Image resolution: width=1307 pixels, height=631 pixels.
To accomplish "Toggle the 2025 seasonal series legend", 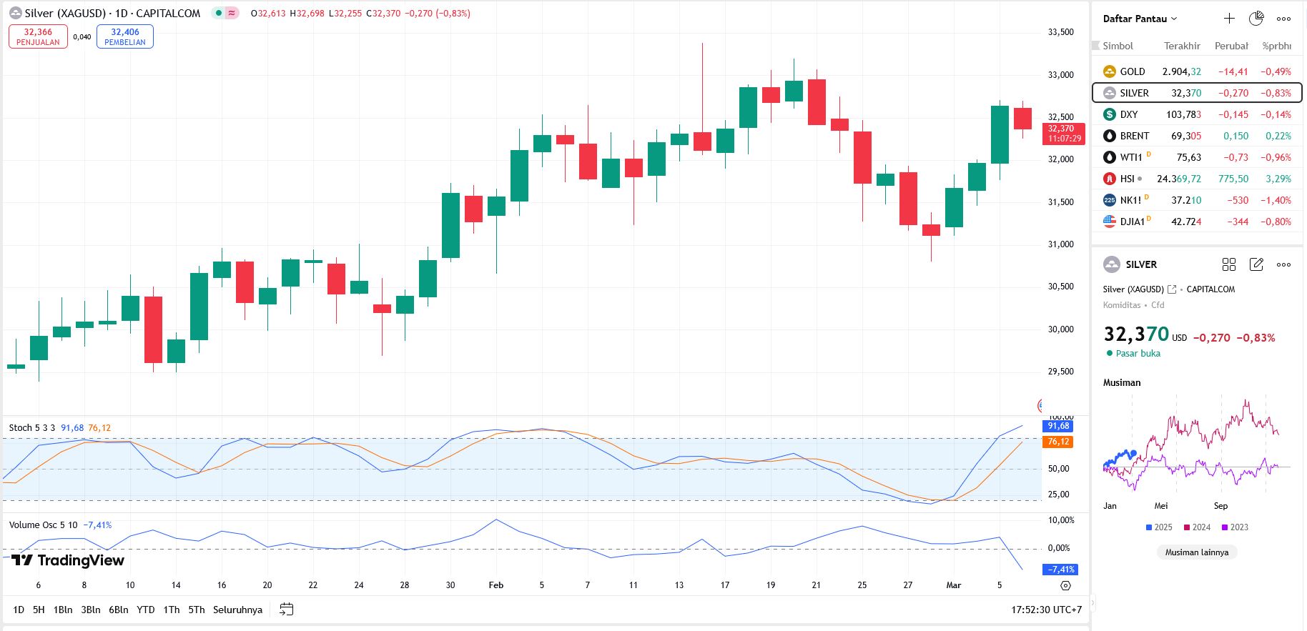I will [1158, 527].
